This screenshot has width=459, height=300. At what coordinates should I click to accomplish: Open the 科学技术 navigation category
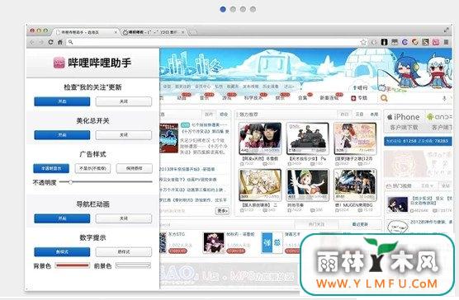click(x=253, y=98)
